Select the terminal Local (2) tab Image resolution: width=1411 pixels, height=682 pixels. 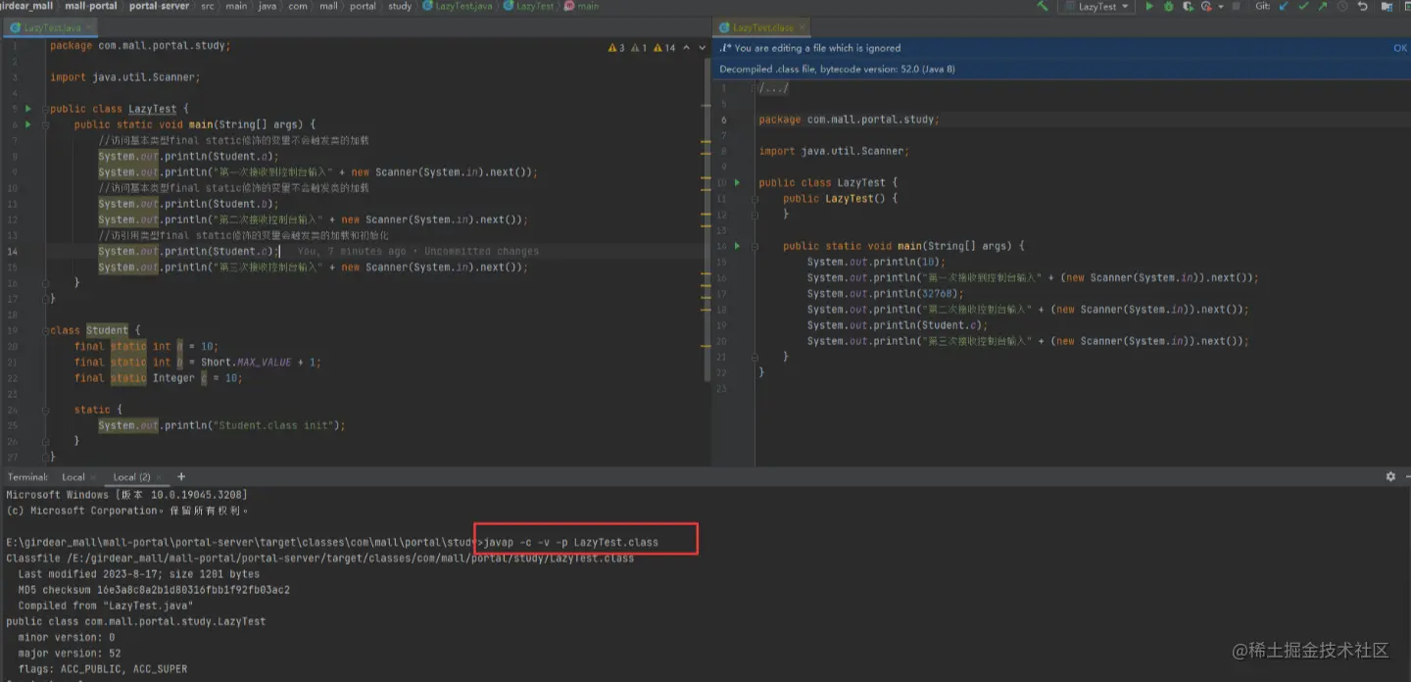131,477
